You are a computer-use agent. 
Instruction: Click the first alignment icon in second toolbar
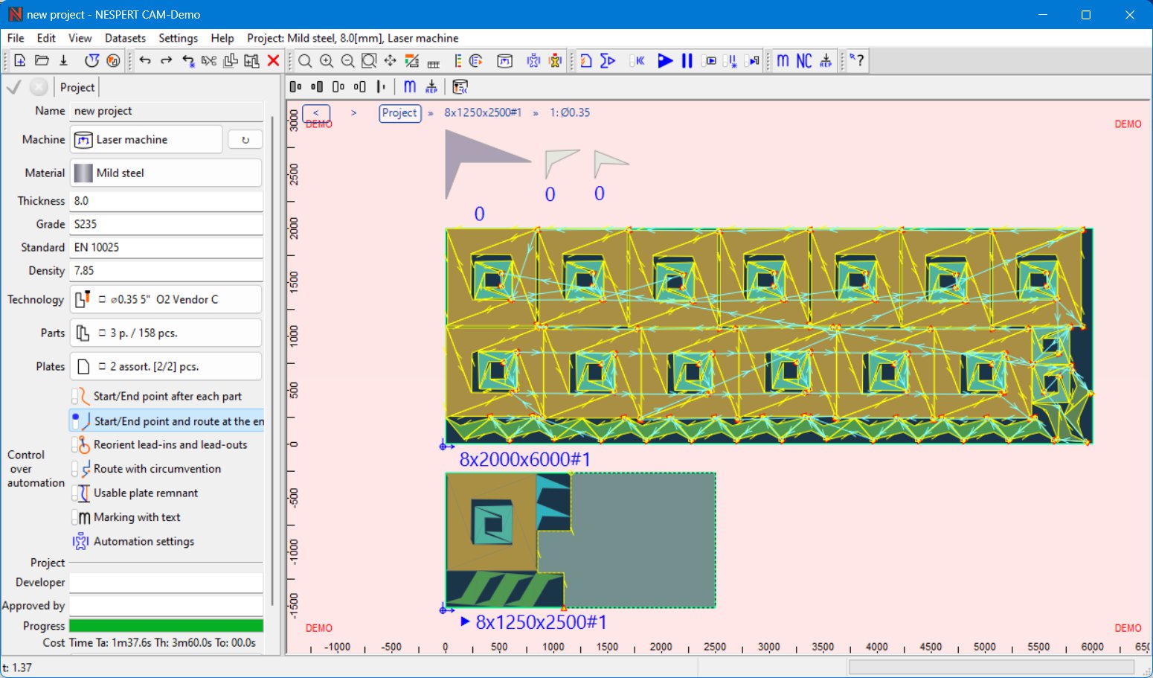click(x=295, y=87)
